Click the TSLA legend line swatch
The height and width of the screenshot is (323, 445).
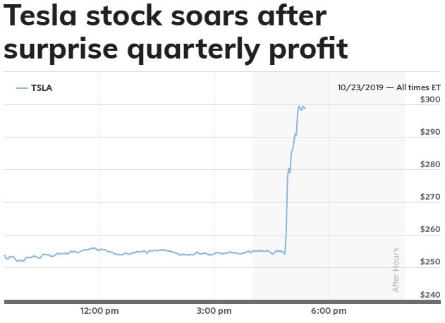tap(21, 88)
